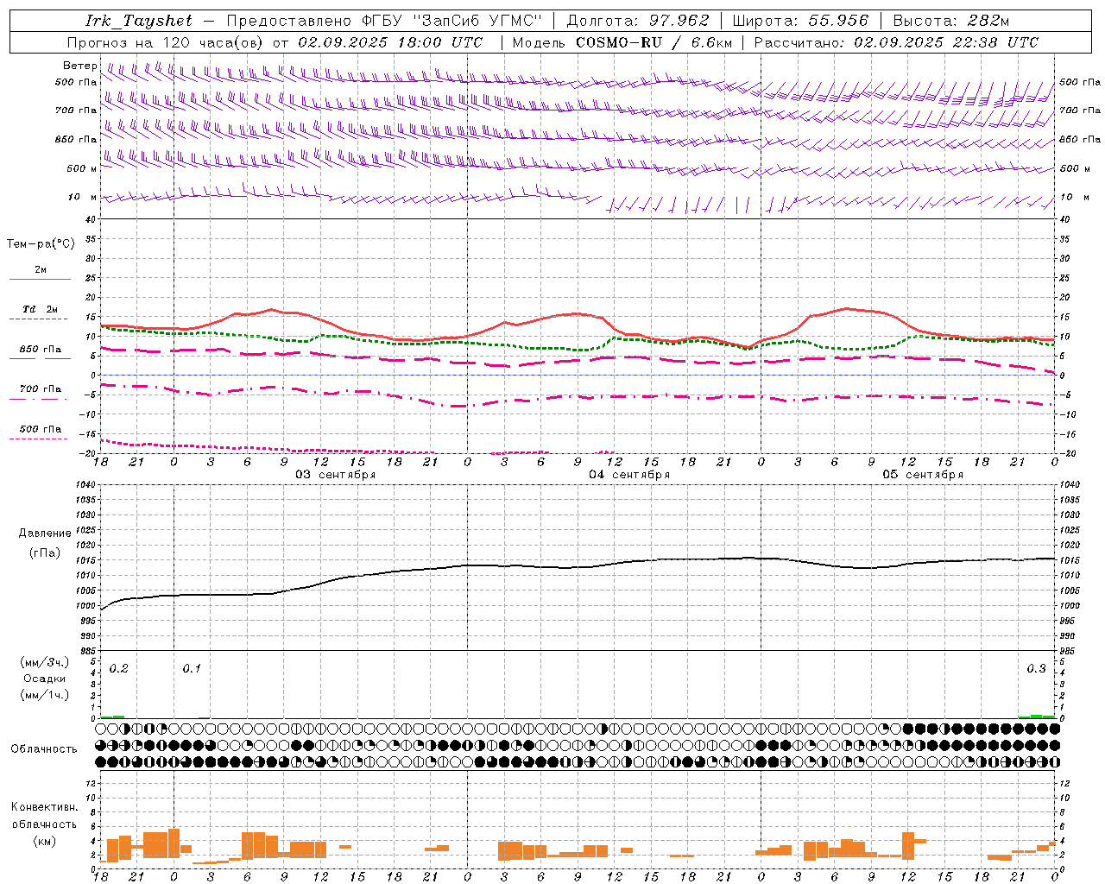
Task: Select the (км) convective cloud unit label
Action: click(x=45, y=841)
